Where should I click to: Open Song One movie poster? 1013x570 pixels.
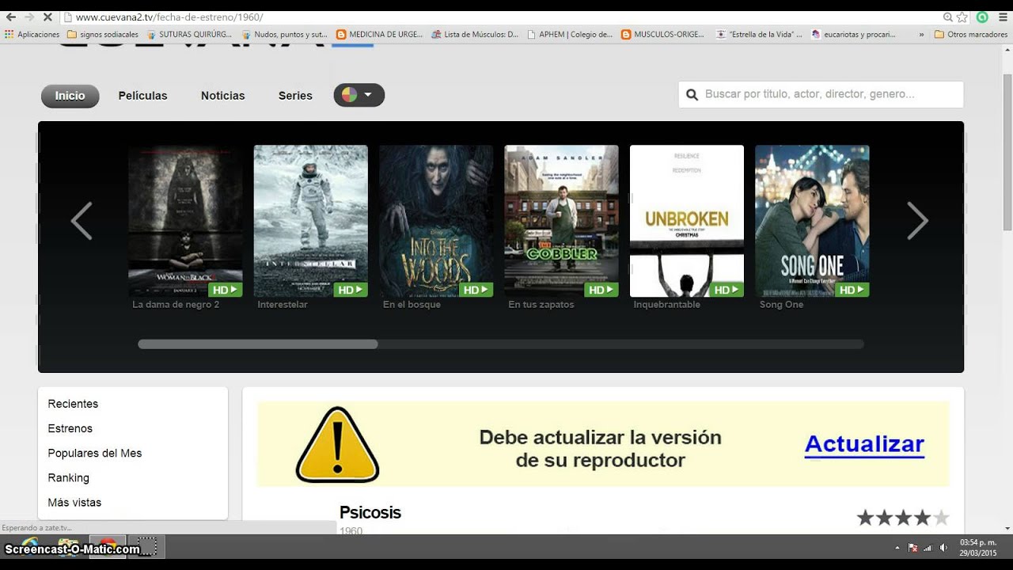pos(812,221)
